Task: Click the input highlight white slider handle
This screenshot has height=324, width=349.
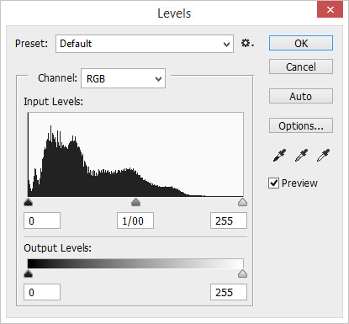Action: (x=242, y=202)
